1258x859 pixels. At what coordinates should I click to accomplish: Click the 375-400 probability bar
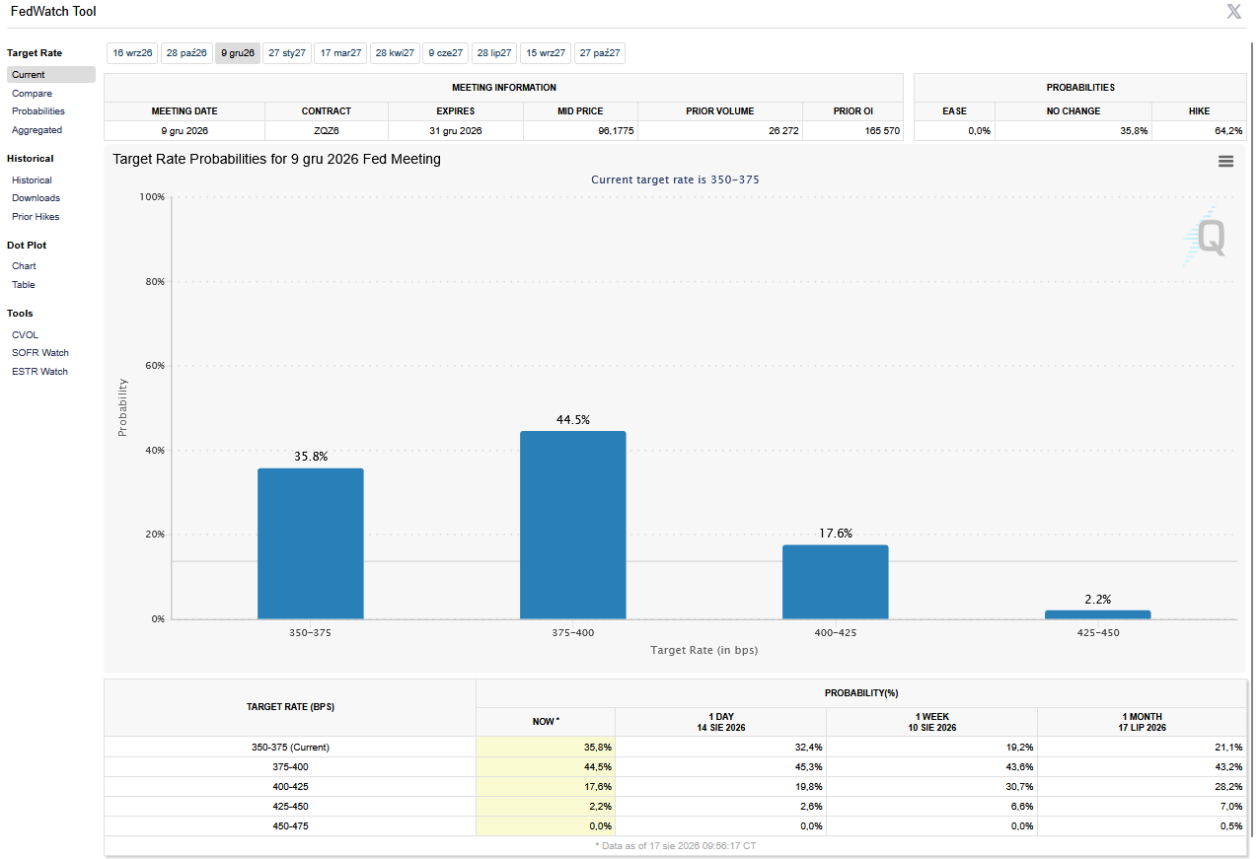tap(572, 525)
